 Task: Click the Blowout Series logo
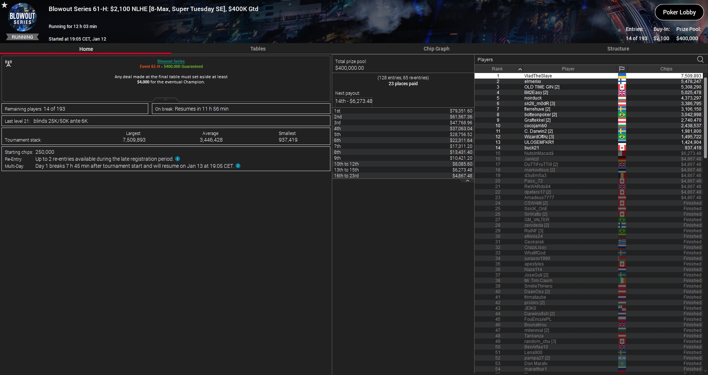(22, 17)
